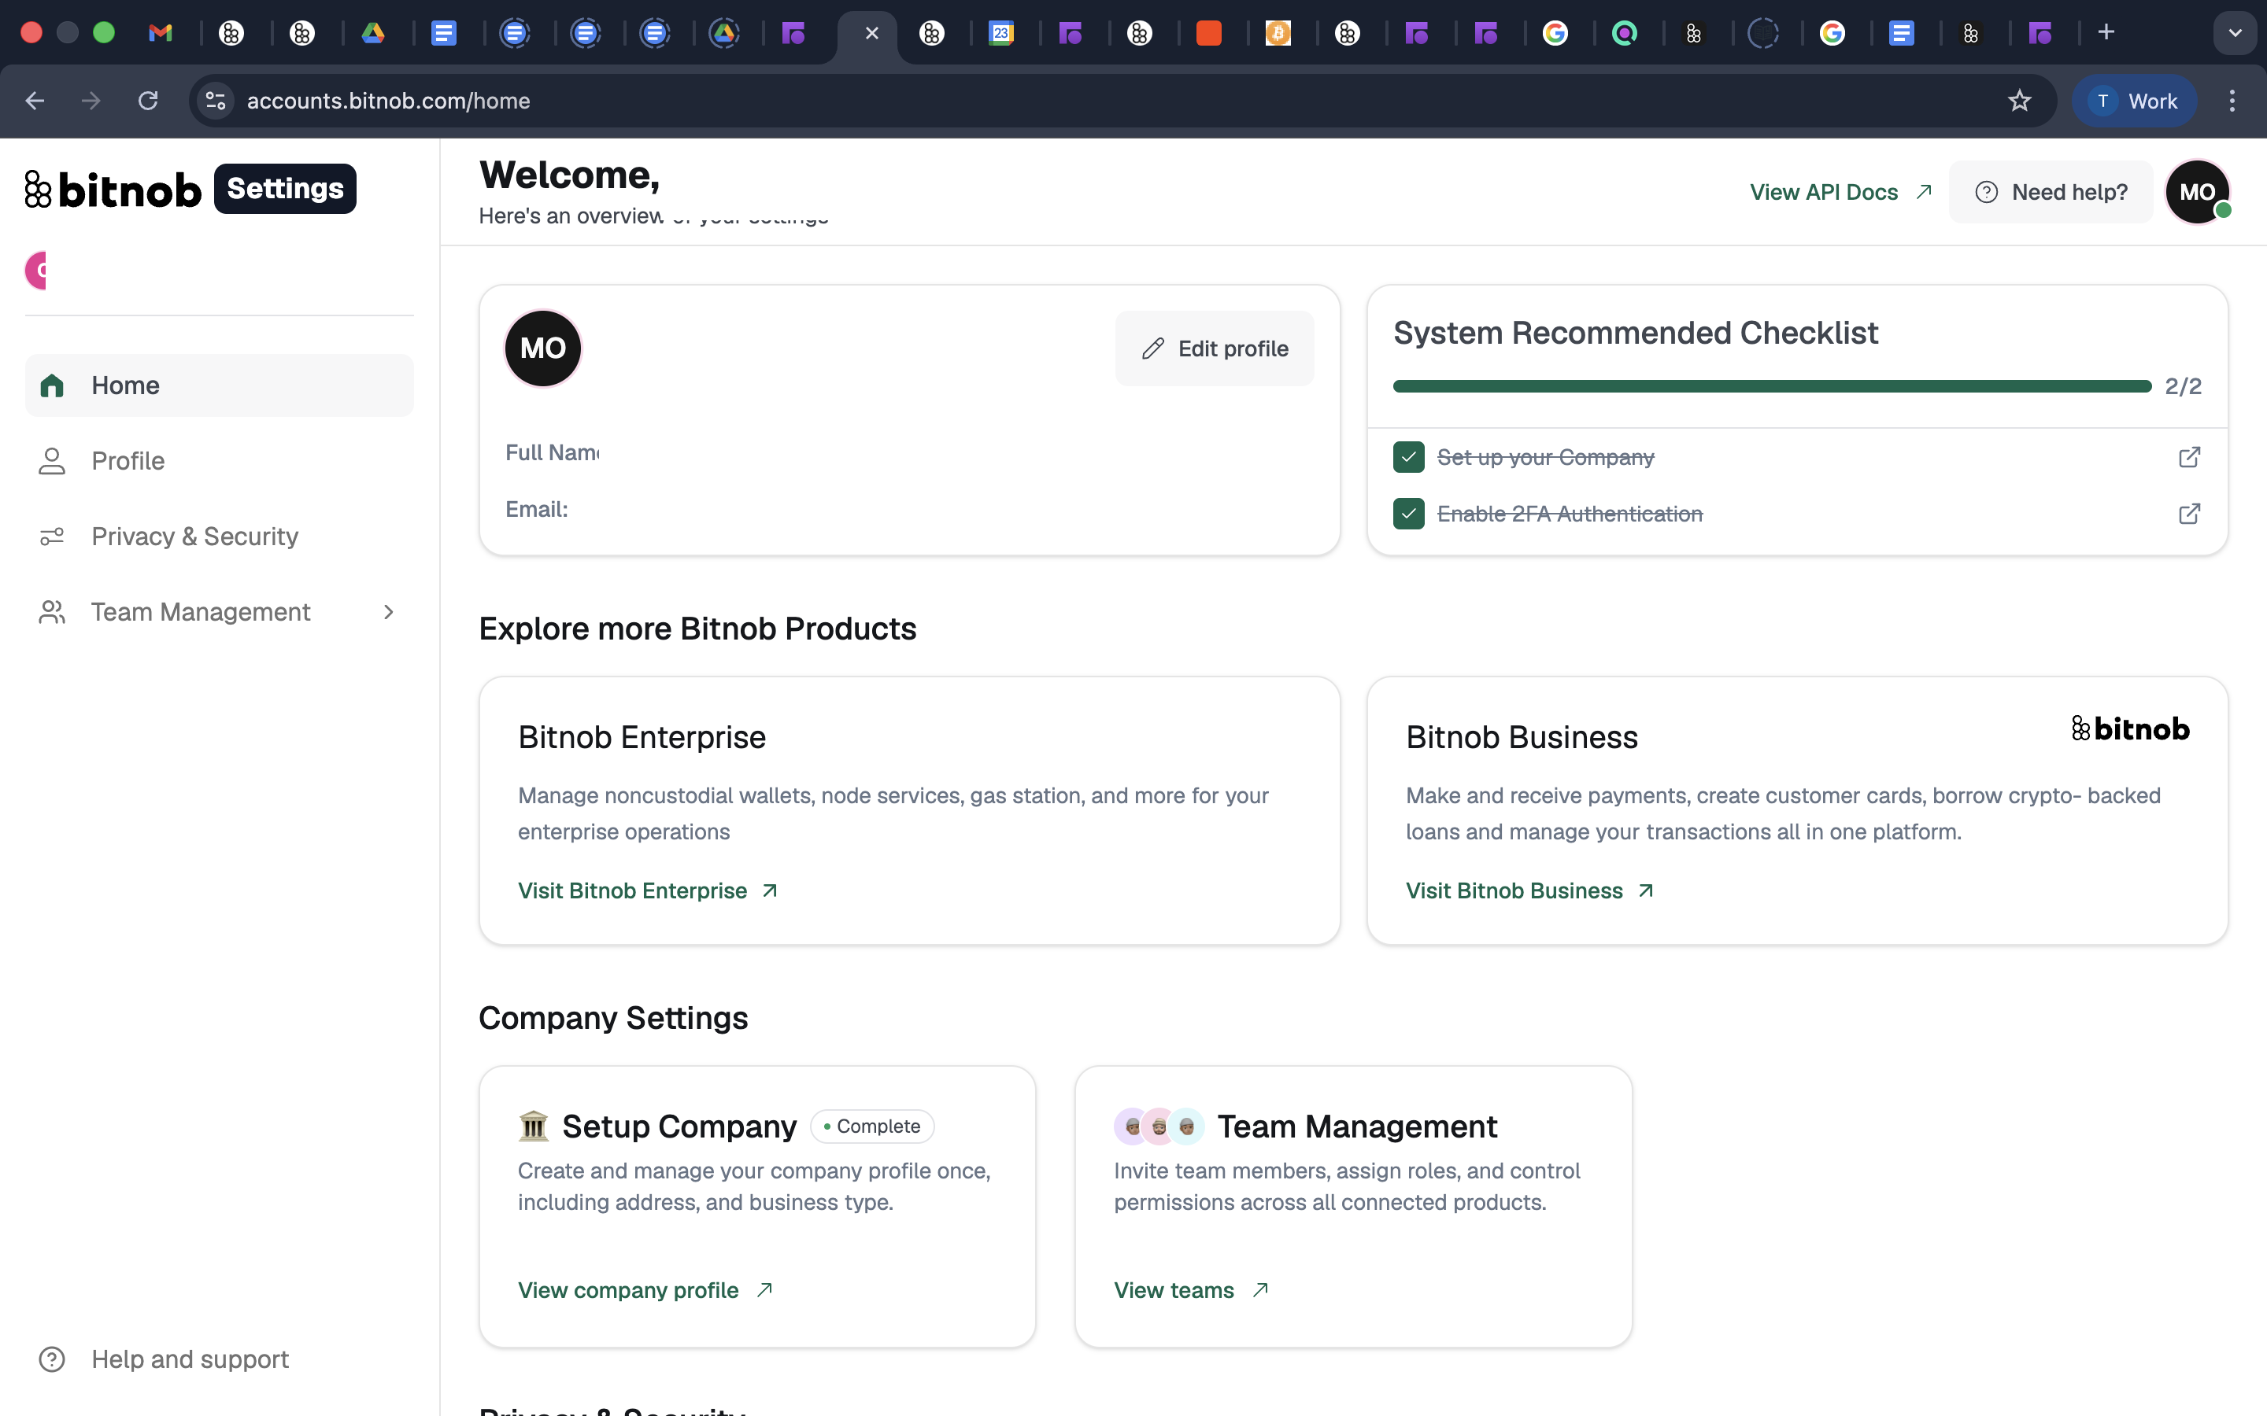2267x1416 pixels.
Task: Click the bookmark star icon in address bar
Action: click(x=2019, y=100)
